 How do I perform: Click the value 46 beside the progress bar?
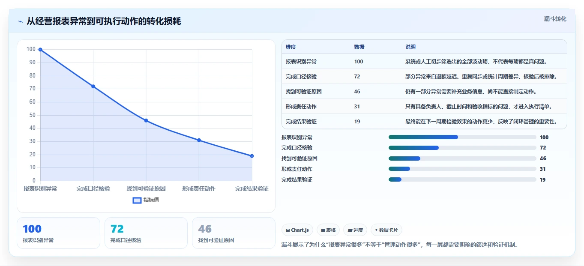click(543, 158)
